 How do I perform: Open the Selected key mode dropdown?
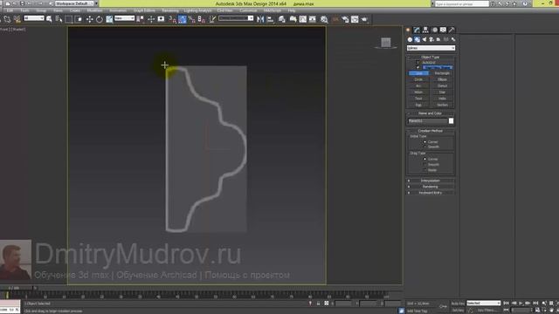(x=483, y=303)
